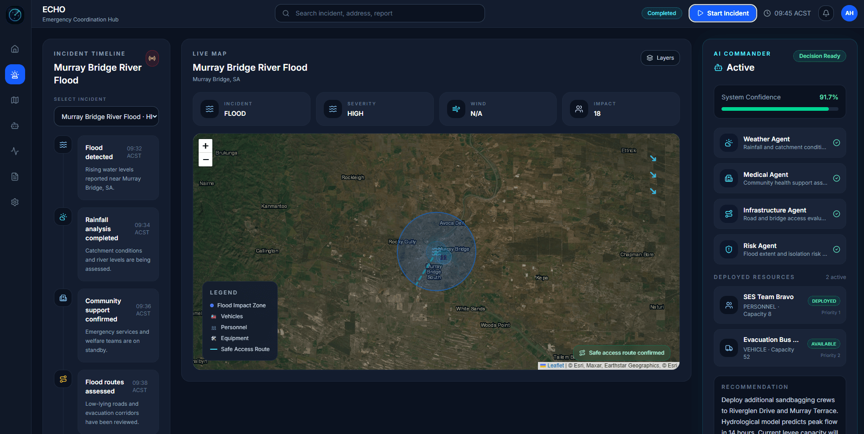This screenshot has height=434, width=864.
Task: Click the Severity HIGH icon
Action: (x=333, y=109)
